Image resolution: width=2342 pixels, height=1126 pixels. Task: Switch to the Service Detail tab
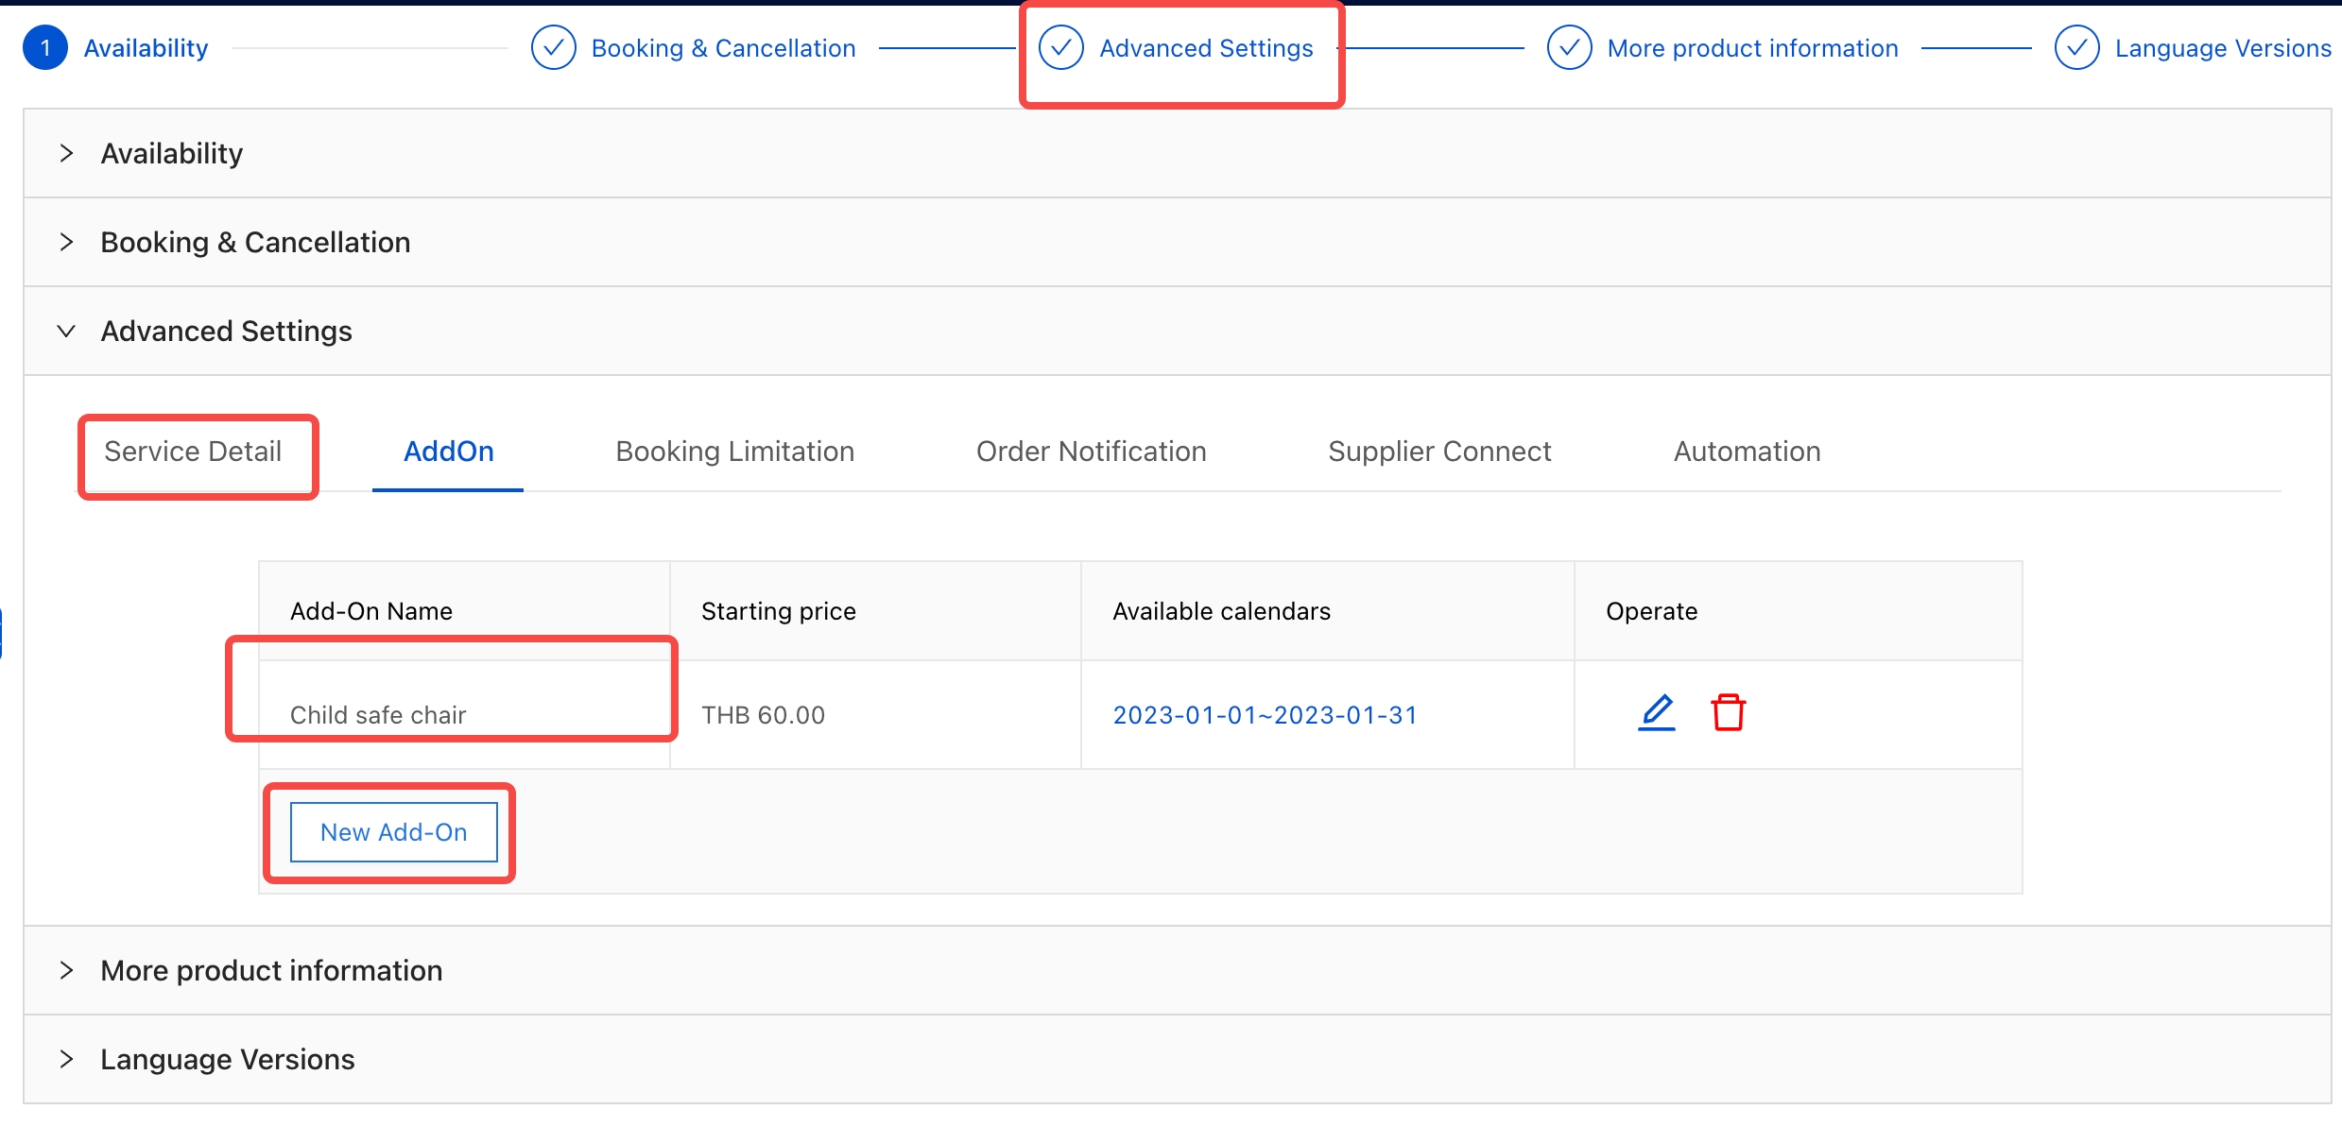point(193,452)
